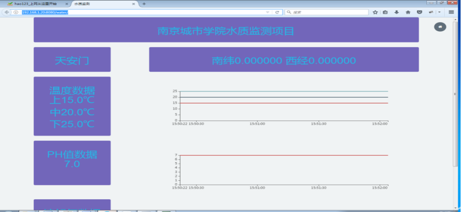Open the Pocket icon in toolbar
The width and height of the screenshot is (461, 212).
[x=420, y=12]
